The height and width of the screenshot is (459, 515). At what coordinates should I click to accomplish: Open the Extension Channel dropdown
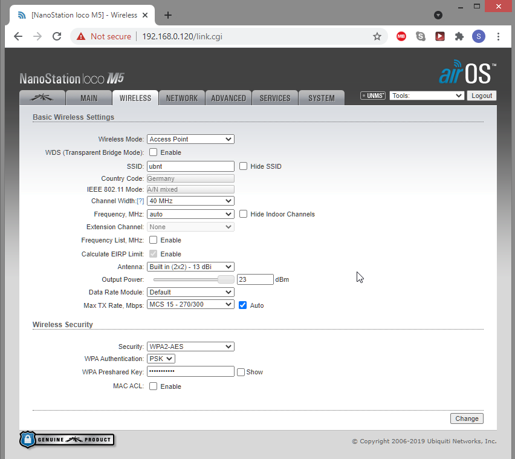click(190, 227)
